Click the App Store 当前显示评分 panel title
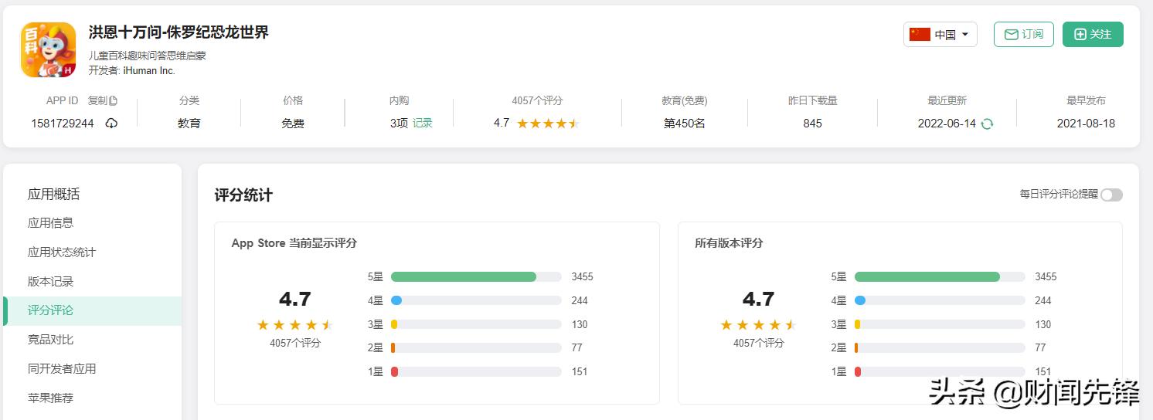 [x=294, y=243]
